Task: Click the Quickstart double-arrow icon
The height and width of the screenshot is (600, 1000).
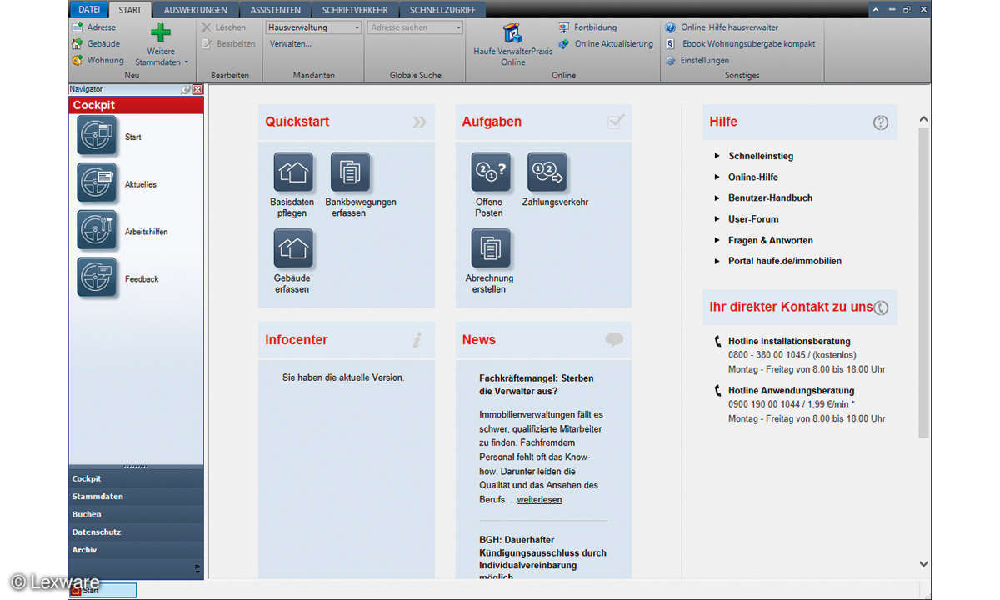Action: (419, 122)
